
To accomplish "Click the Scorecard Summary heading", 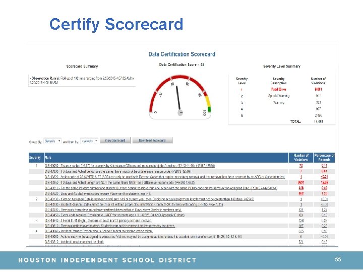I will click(x=82, y=66).
